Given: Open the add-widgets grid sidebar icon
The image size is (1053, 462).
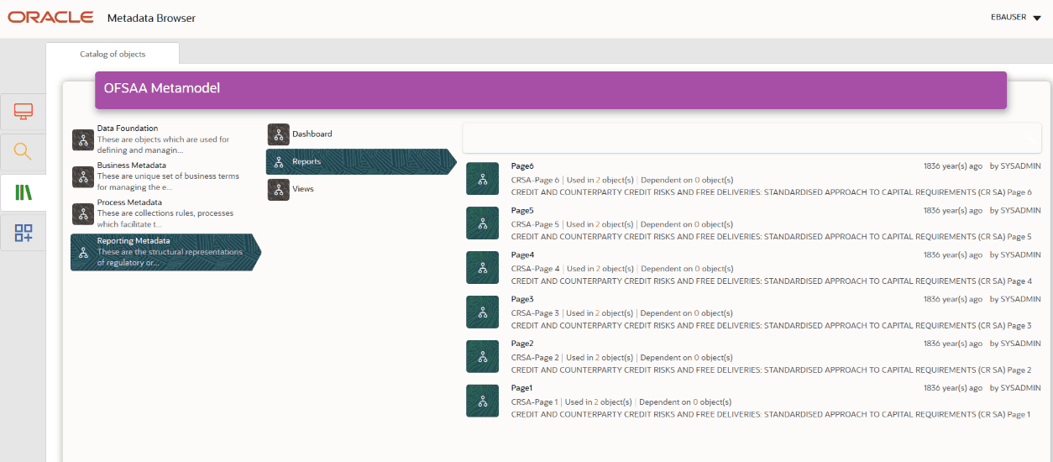Looking at the screenshot, I should pyautogui.click(x=23, y=234).
